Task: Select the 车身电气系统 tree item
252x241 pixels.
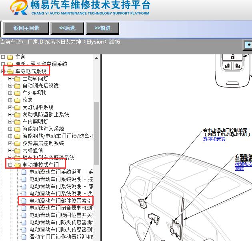Action: tap(31, 71)
